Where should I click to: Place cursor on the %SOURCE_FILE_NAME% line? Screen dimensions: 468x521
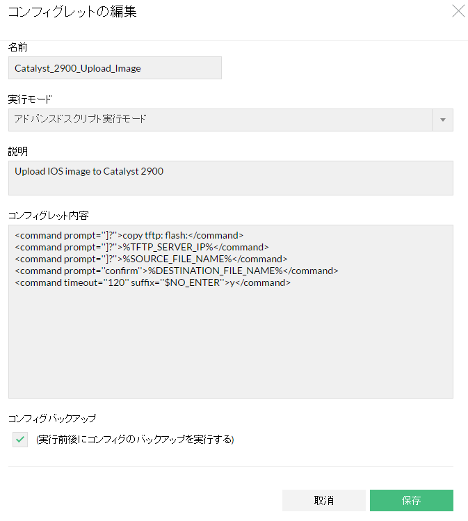click(150, 259)
